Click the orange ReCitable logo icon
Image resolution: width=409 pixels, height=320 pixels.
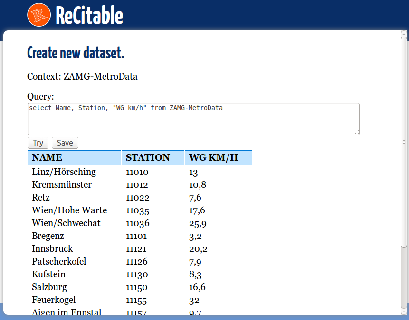click(39, 15)
